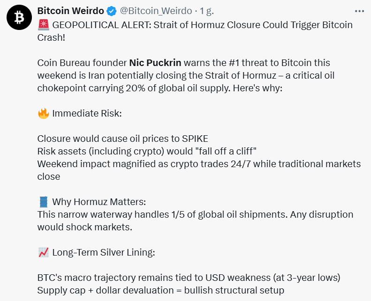Click the red siren emoji
Screen dimensions: 371x301
[x=43, y=25]
